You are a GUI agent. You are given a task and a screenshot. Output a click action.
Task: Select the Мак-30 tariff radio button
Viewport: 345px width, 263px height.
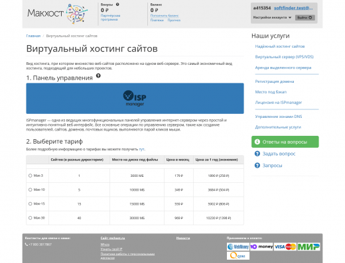pos(31,218)
